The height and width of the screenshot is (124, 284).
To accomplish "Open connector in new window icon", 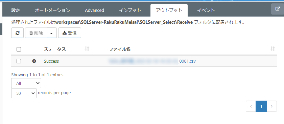I will click(x=278, y=9).
